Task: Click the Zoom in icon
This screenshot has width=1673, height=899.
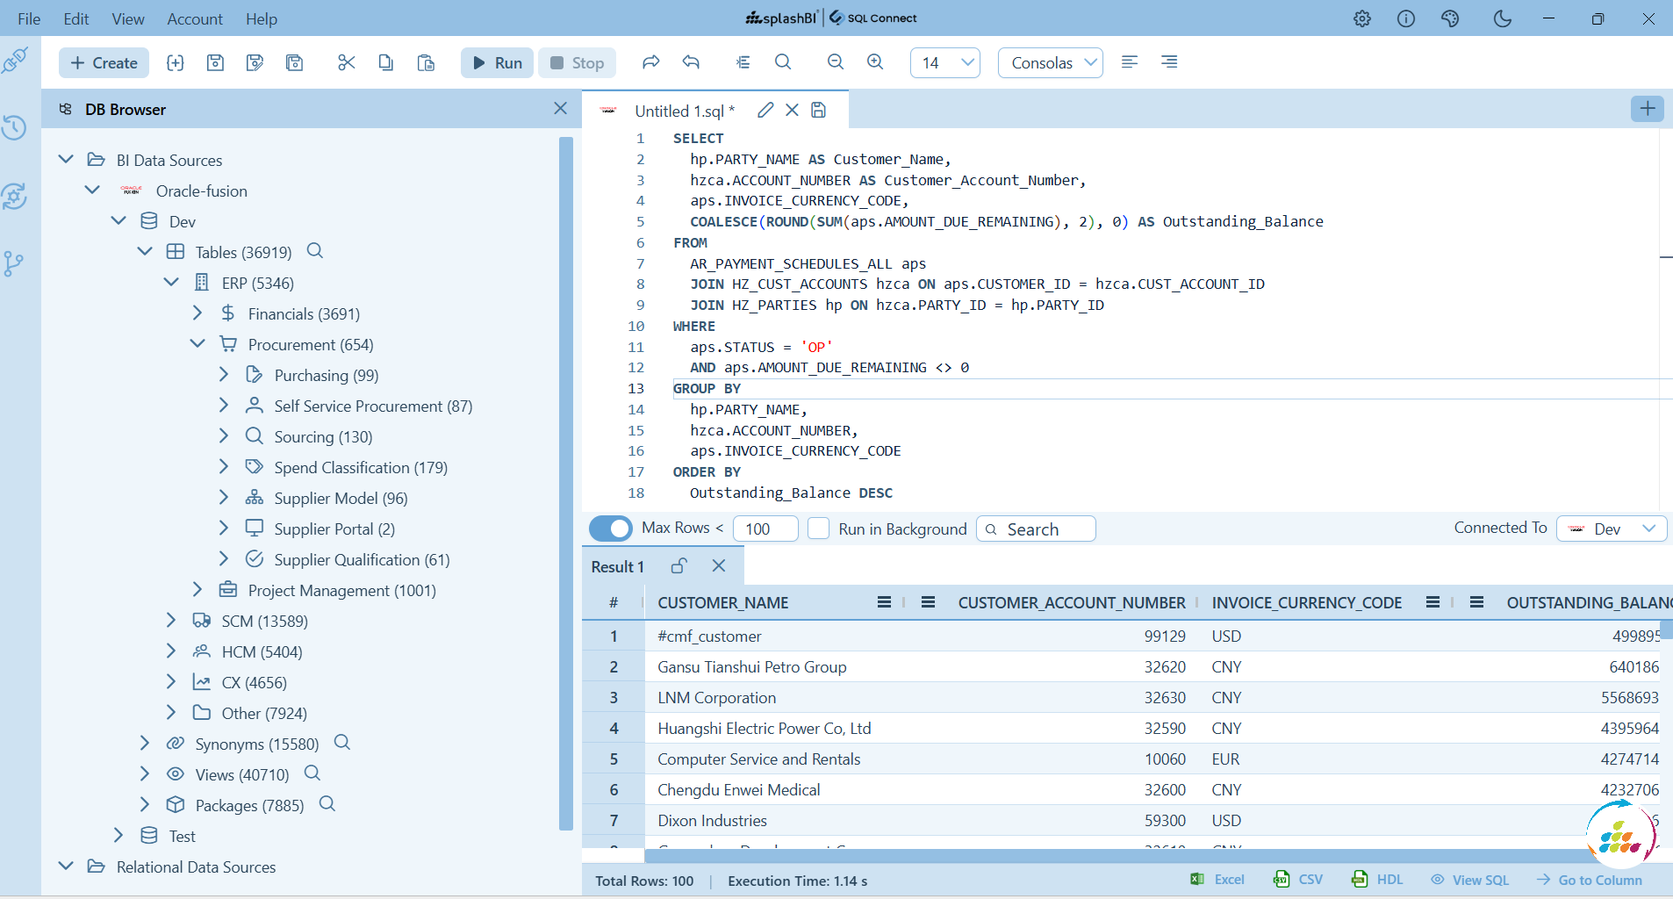Action: coord(875,61)
